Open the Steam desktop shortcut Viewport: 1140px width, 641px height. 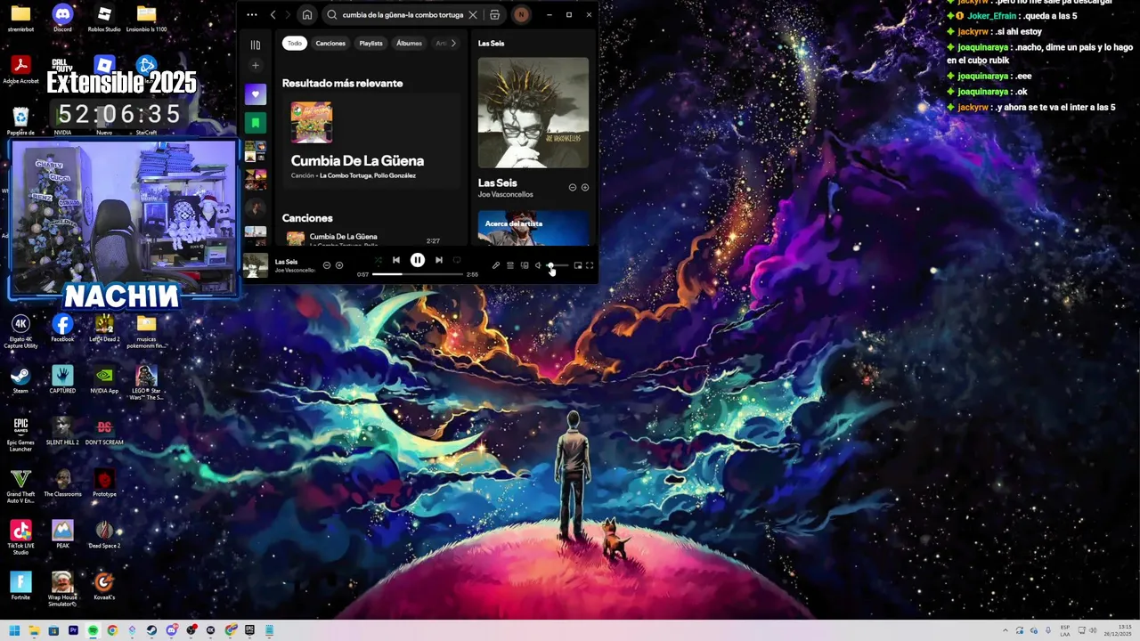point(20,379)
